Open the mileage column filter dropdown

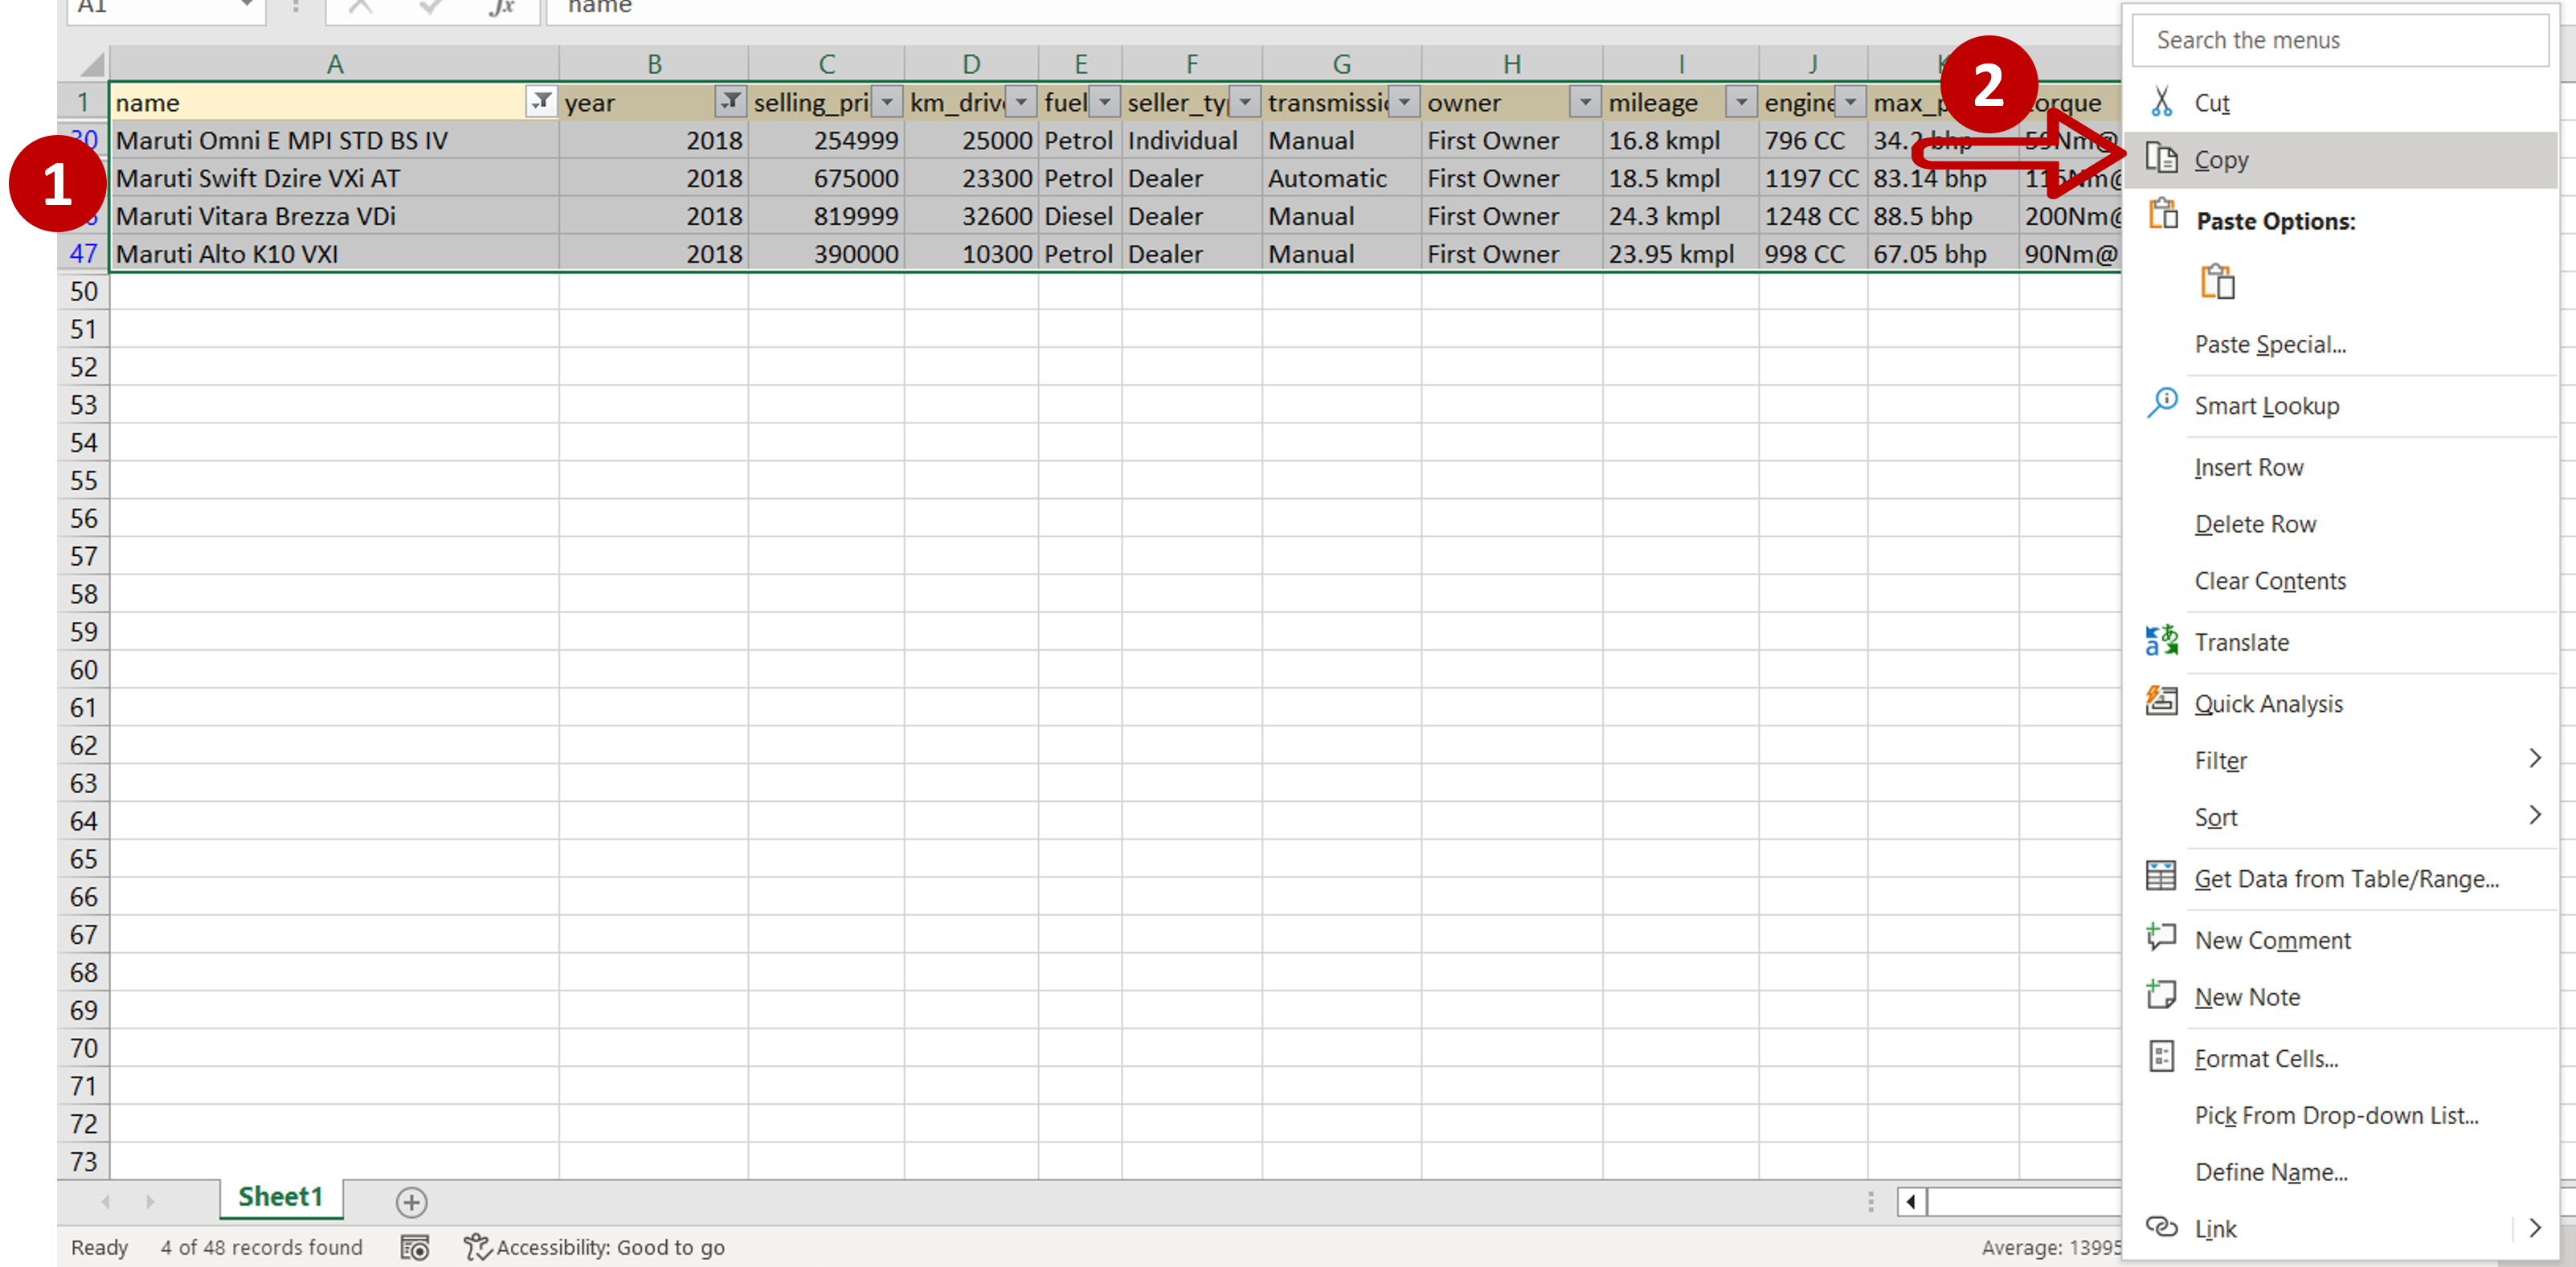coord(1742,101)
